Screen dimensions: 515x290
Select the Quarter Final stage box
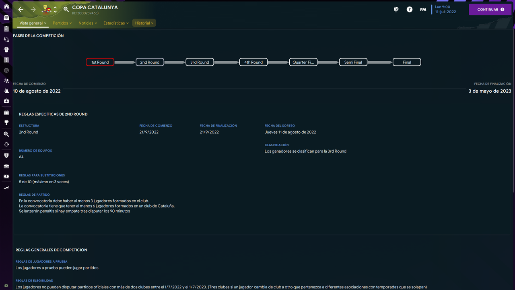tap(303, 62)
